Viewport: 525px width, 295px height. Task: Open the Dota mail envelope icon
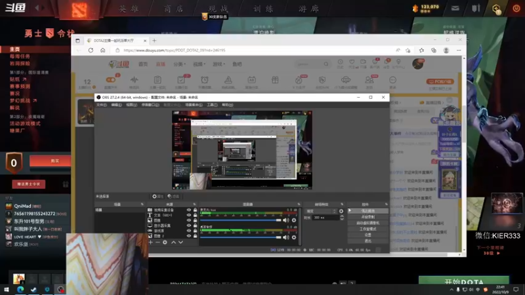tap(455, 9)
